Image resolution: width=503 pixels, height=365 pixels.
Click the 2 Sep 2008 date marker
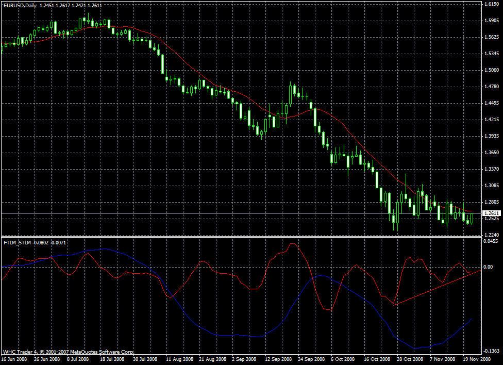click(244, 359)
